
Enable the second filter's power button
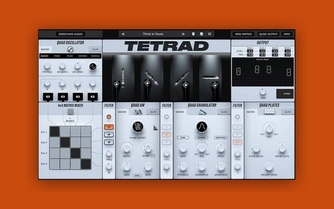(166, 117)
